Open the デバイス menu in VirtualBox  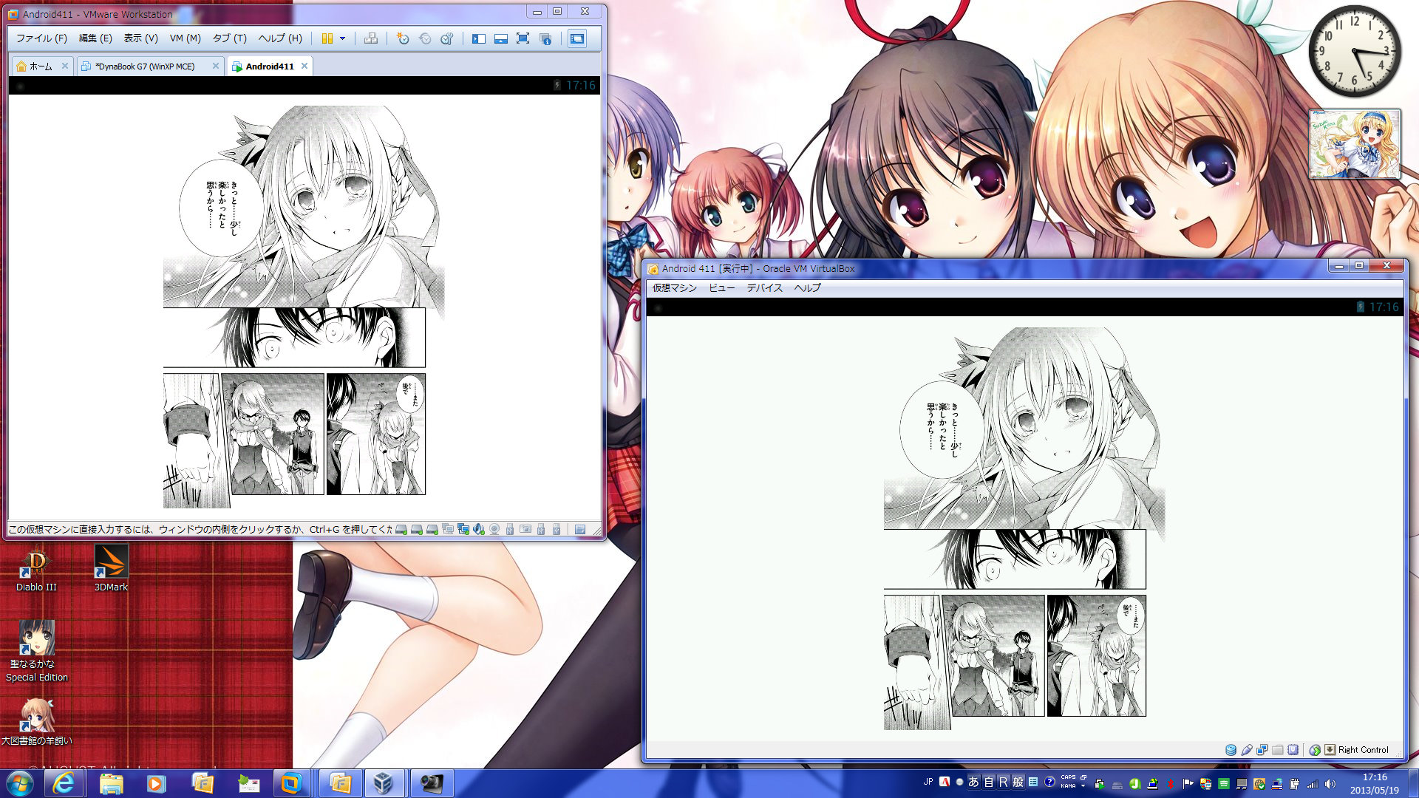tap(764, 288)
